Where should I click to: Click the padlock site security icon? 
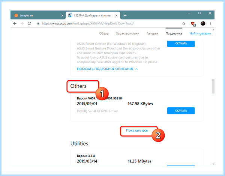coord(38,23)
